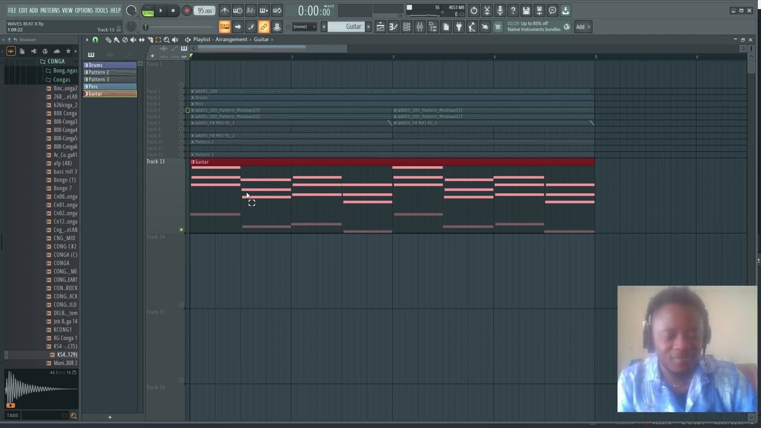Select the Perc pattern in picker
The height and width of the screenshot is (428, 761).
[110, 87]
